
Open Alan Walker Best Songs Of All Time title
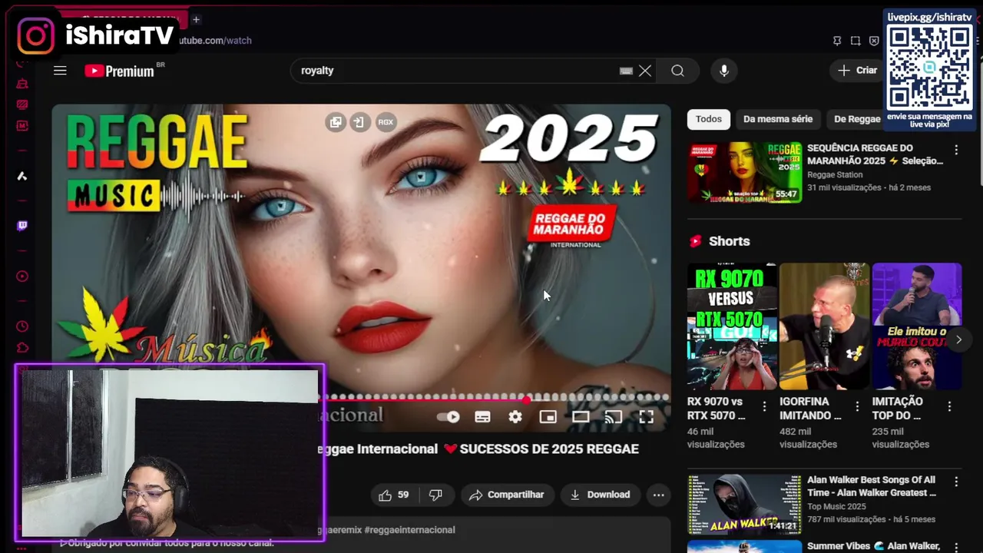(872, 486)
